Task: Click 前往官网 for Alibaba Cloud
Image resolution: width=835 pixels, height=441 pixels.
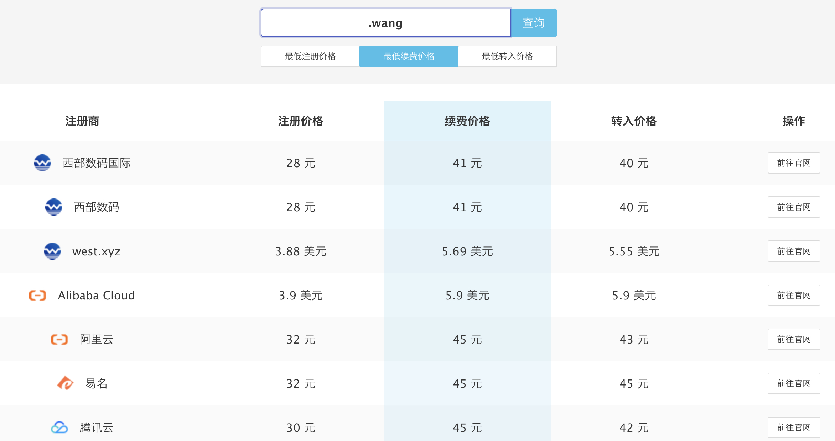Action: [794, 295]
